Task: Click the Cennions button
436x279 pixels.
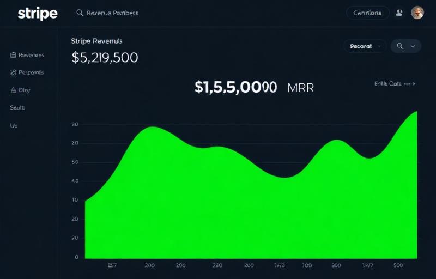Action: [367, 13]
